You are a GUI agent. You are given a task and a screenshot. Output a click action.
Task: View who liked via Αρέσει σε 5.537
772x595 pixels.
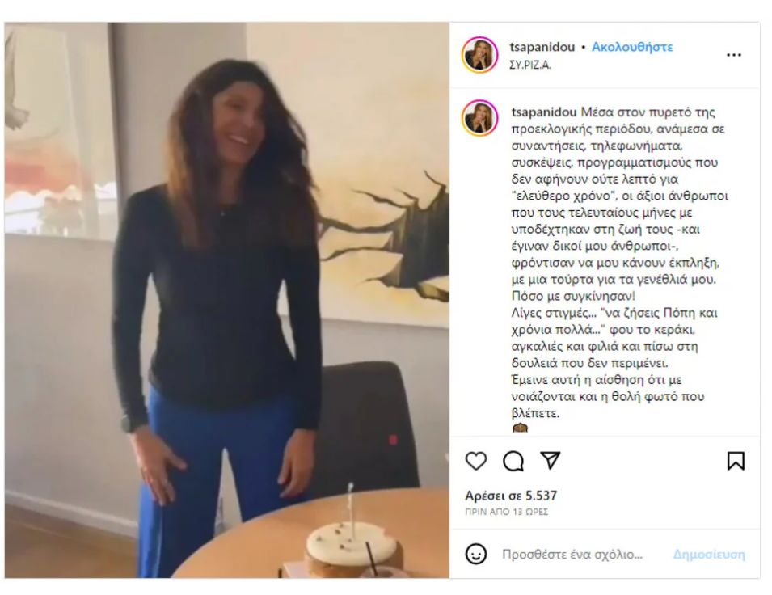[511, 496]
